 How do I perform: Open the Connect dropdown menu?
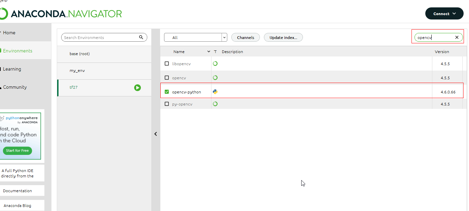[x=444, y=14]
